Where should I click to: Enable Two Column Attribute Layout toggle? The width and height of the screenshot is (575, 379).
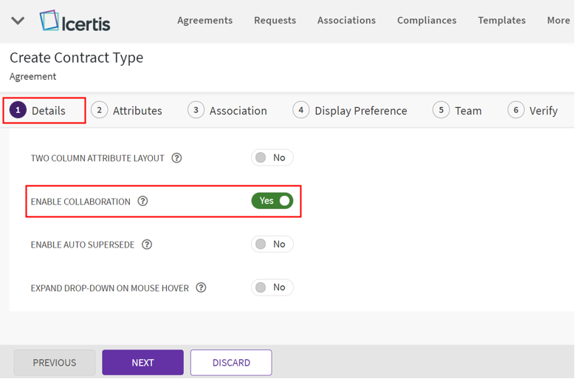pos(272,157)
